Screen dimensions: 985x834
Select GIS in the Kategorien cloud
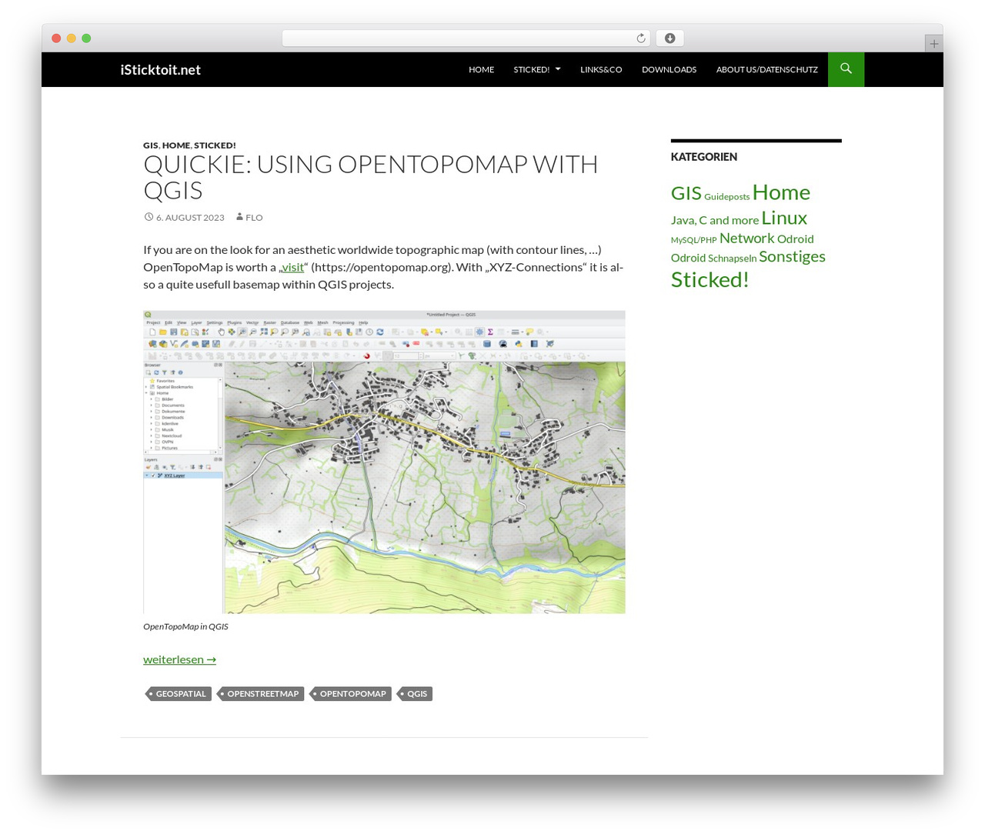[686, 192]
